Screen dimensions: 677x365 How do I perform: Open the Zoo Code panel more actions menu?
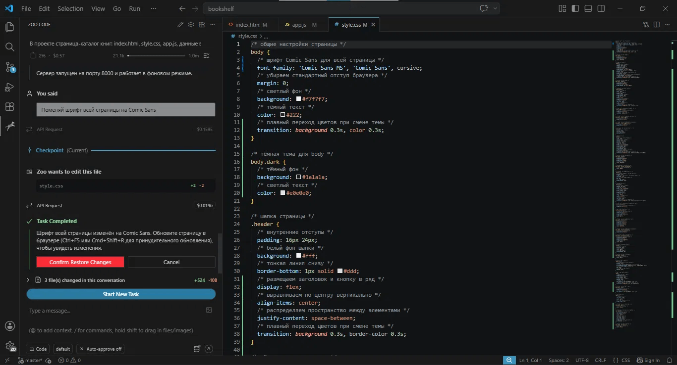coord(213,24)
